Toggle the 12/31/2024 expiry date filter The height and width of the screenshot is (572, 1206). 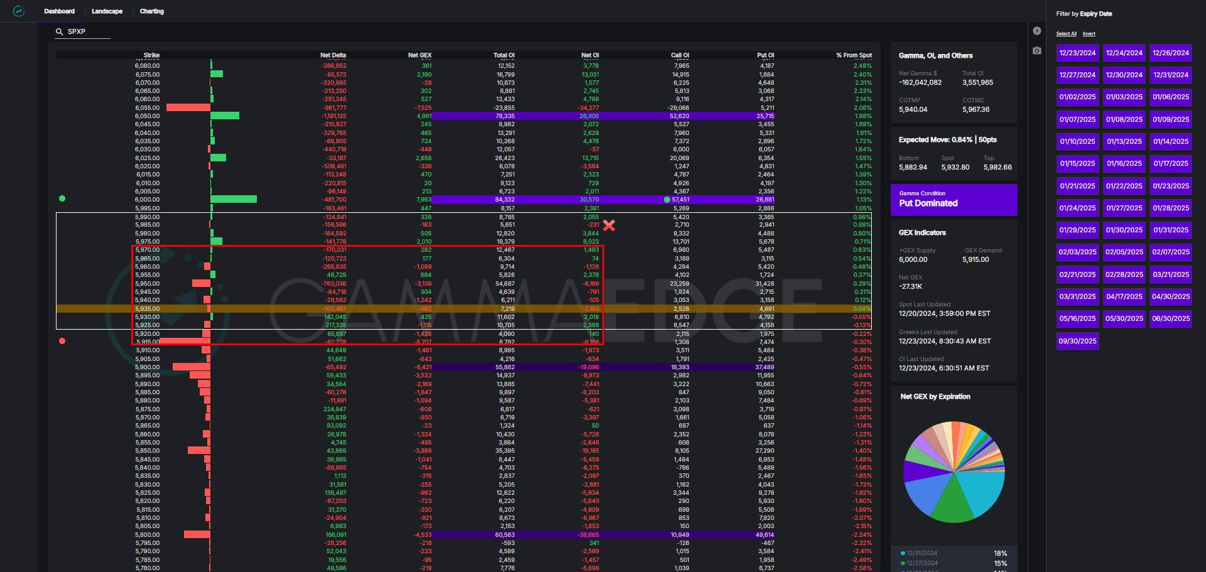tap(1170, 75)
